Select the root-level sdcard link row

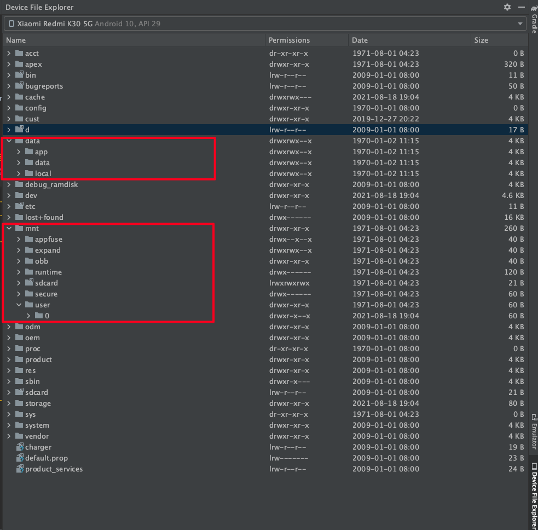pyautogui.click(x=265, y=392)
